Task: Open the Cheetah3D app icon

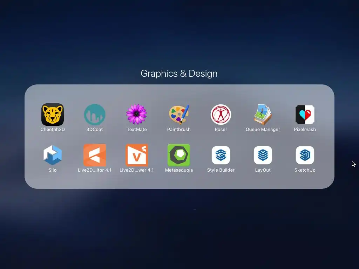Action: 53,115
